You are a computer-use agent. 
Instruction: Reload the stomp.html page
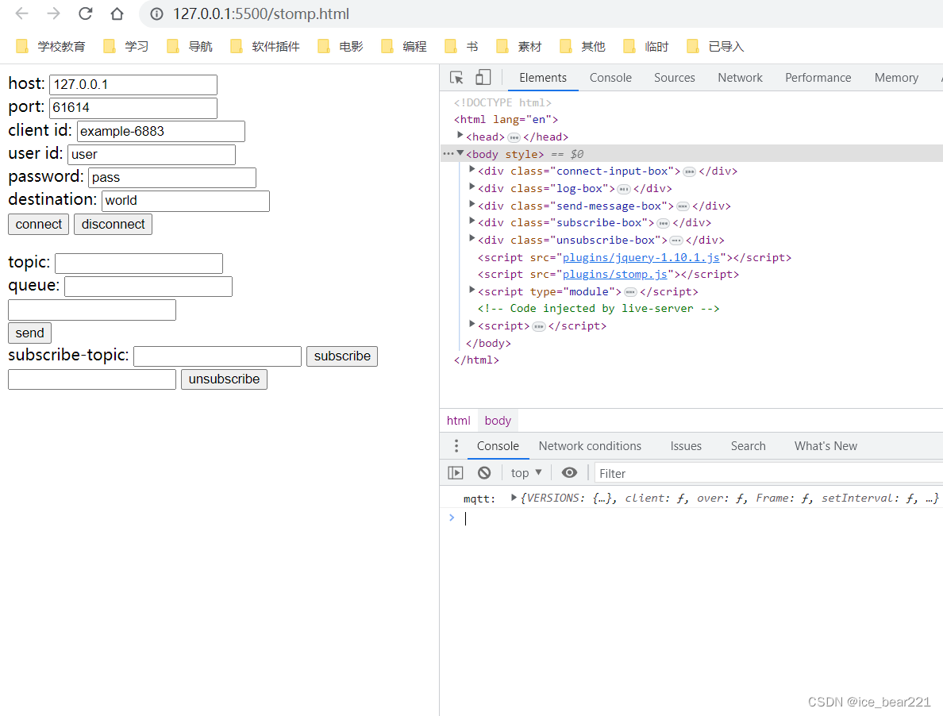point(85,13)
